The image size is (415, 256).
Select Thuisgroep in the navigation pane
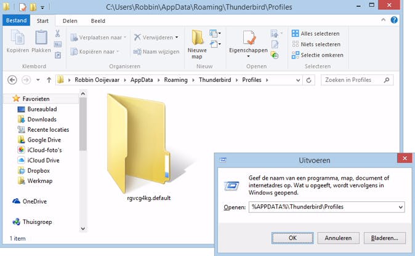(37, 222)
